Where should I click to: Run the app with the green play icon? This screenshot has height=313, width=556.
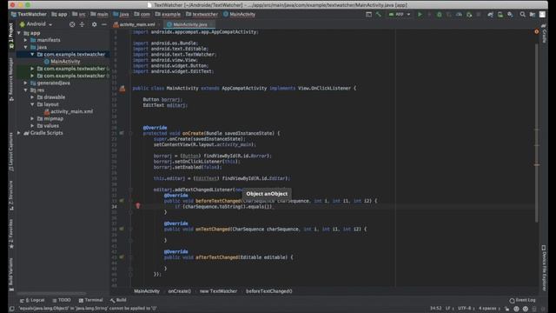pos(420,15)
